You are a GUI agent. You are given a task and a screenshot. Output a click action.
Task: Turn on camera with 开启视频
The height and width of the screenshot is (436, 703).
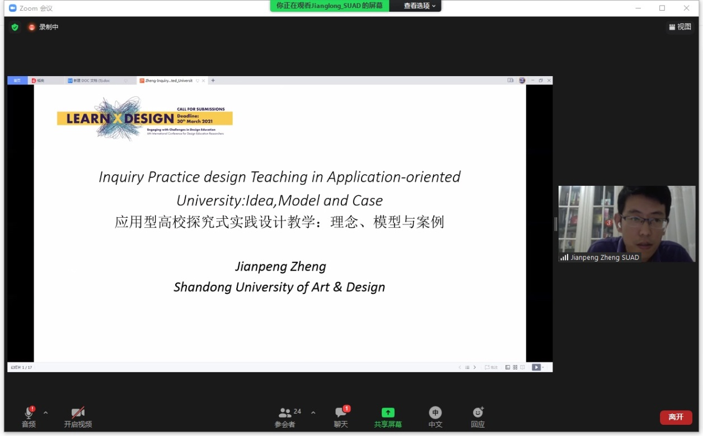point(78,416)
